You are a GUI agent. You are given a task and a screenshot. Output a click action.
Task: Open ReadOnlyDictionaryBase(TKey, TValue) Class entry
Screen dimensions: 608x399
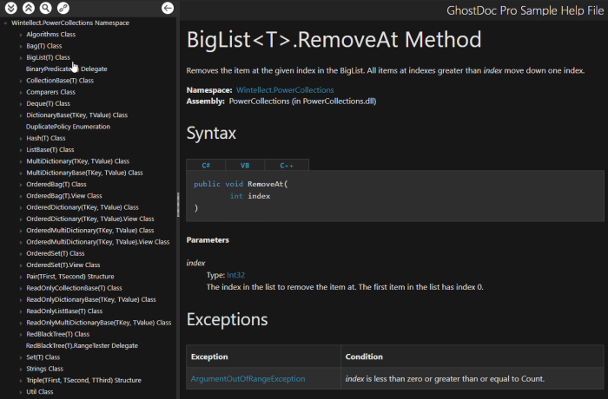(x=91, y=299)
